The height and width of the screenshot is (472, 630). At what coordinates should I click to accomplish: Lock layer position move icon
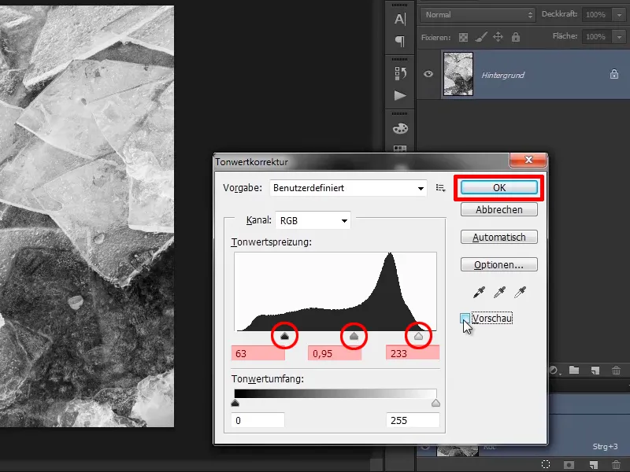coord(498,37)
